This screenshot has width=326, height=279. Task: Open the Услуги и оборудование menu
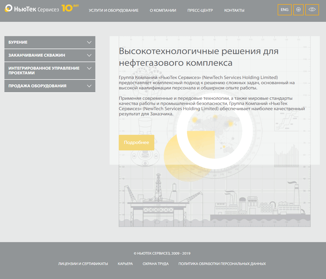(x=114, y=10)
